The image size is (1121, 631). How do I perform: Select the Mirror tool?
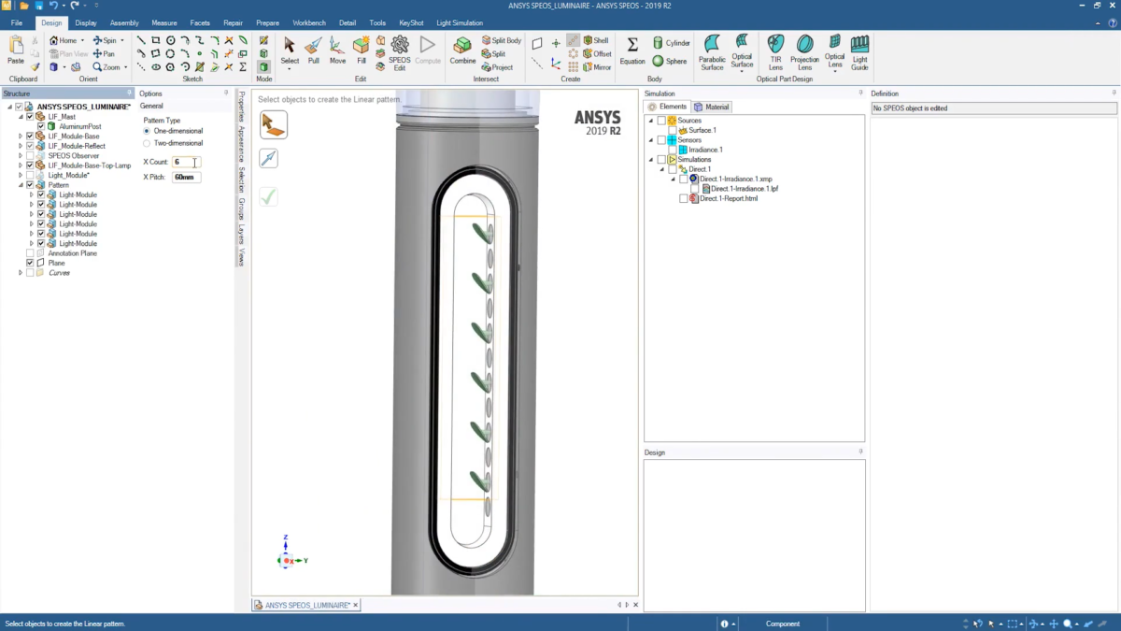[x=597, y=67]
